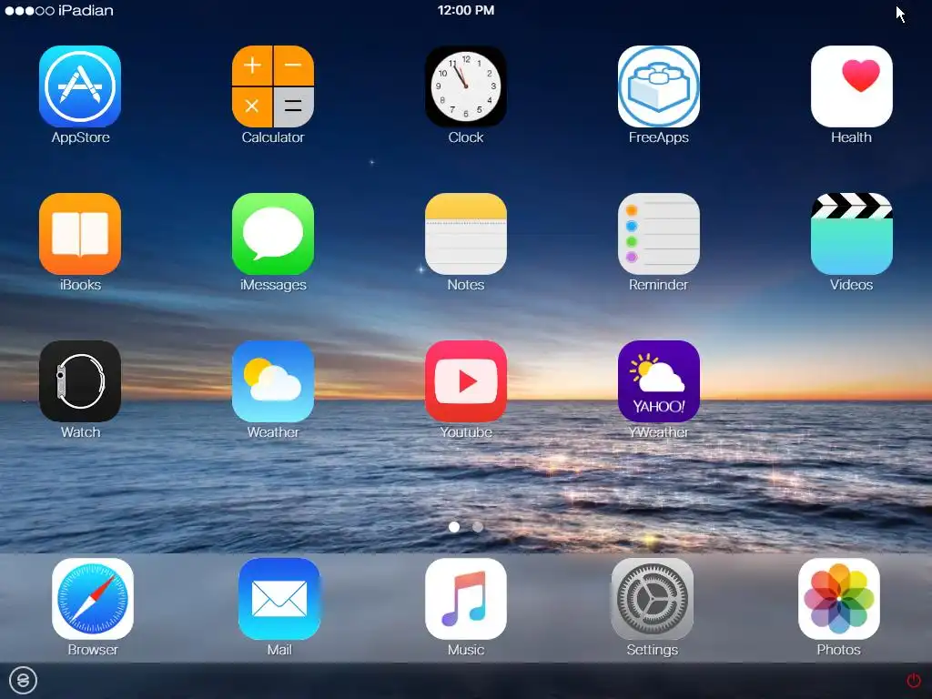Screen dimensions: 932x699
Task: Go to the second home screen page dot
Action: 477,527
